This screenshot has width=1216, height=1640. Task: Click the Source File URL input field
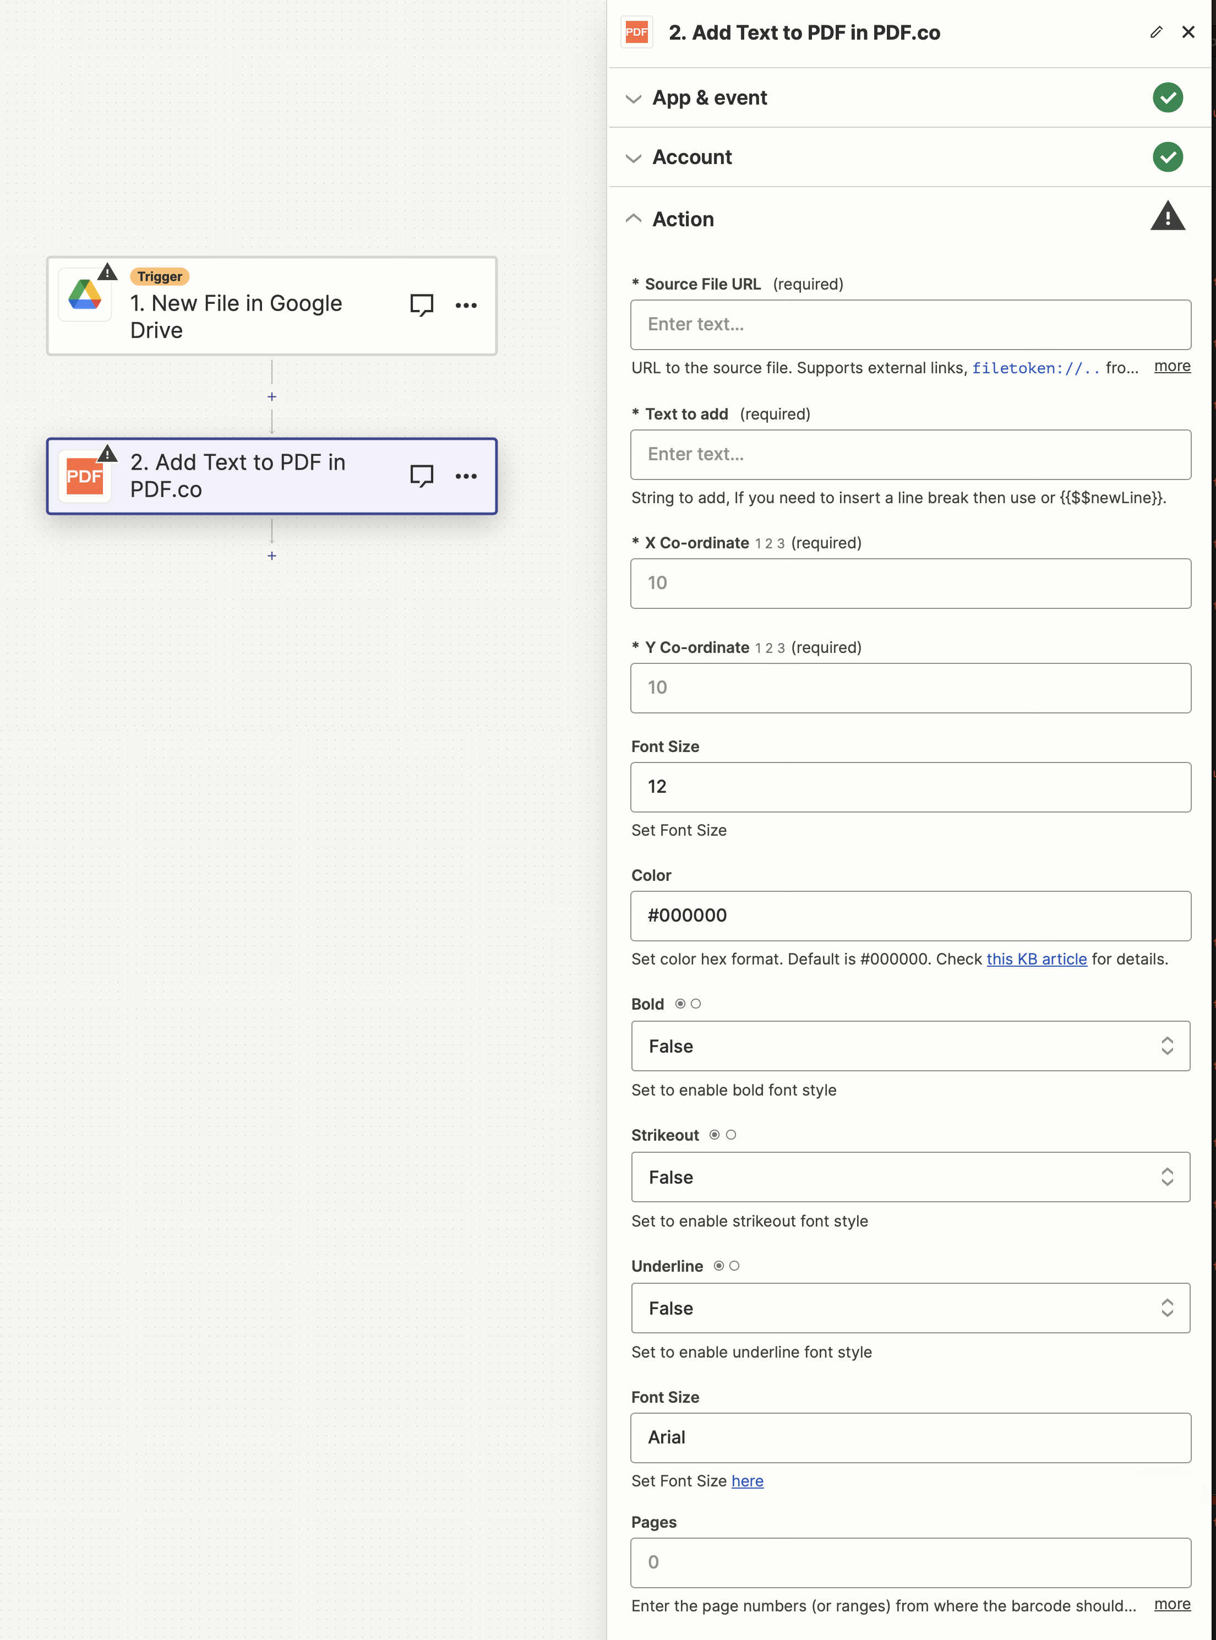(x=910, y=325)
